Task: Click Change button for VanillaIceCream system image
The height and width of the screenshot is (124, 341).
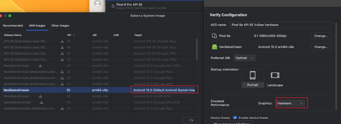Action: tap(321, 47)
